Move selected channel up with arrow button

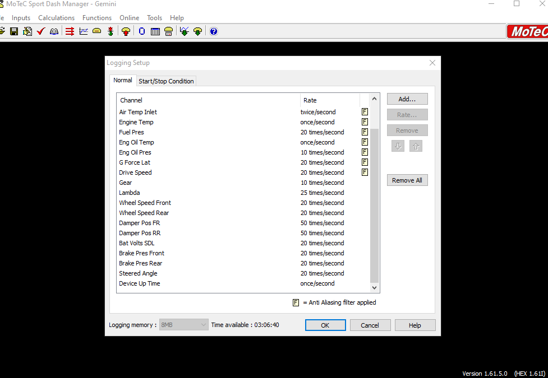click(x=416, y=146)
